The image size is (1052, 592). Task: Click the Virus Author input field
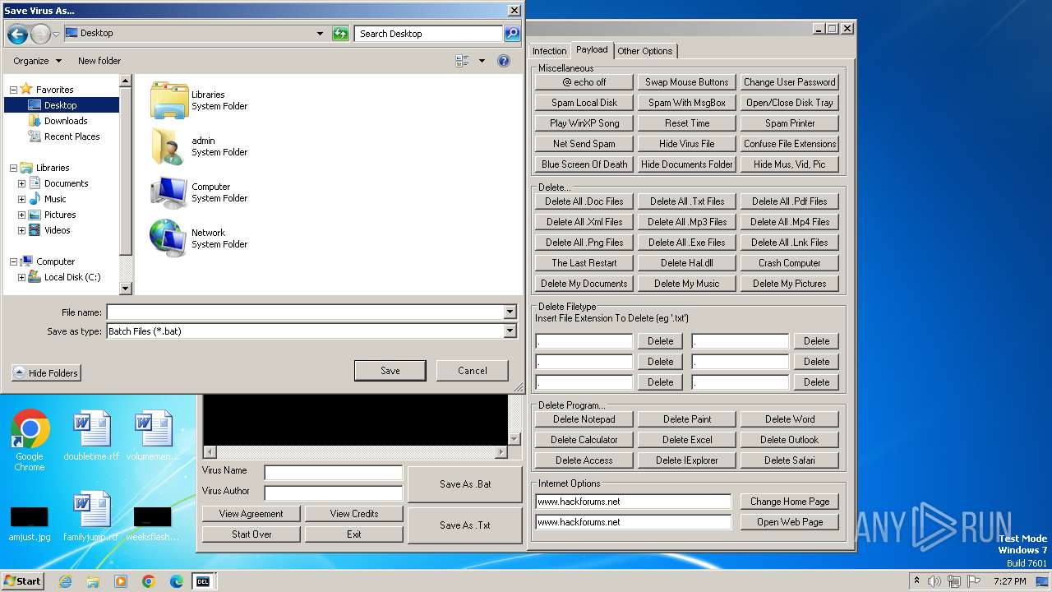click(x=333, y=493)
